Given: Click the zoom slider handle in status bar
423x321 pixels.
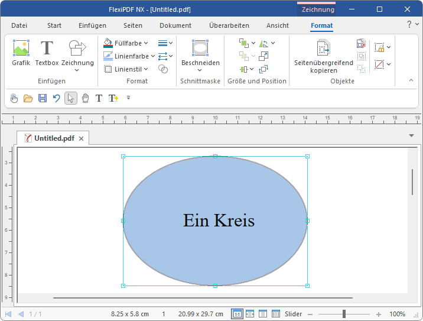Looking at the screenshot, I should (344, 314).
